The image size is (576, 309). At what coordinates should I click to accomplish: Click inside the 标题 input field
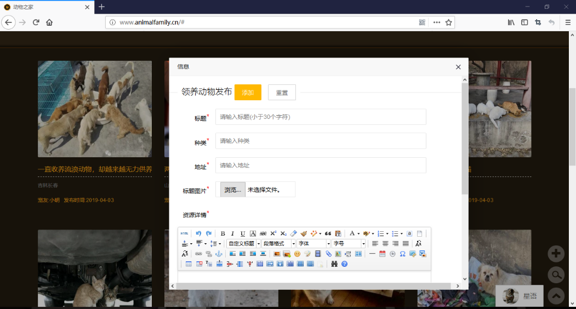(321, 117)
